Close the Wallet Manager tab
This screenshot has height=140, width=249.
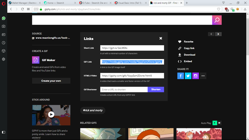40,3
